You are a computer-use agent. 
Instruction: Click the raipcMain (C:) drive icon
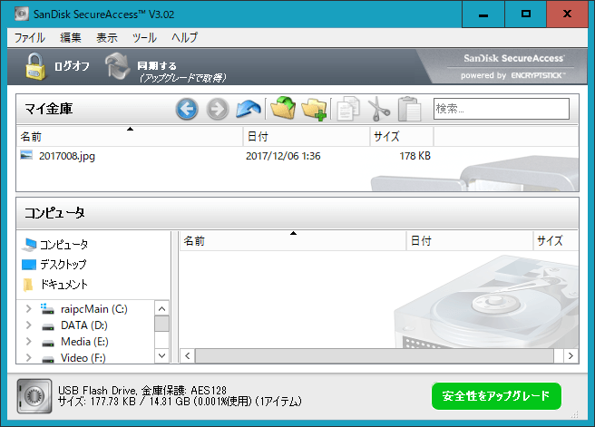click(47, 309)
